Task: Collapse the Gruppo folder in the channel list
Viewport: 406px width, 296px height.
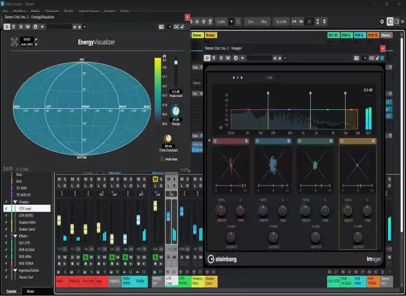Action: (x=15, y=201)
